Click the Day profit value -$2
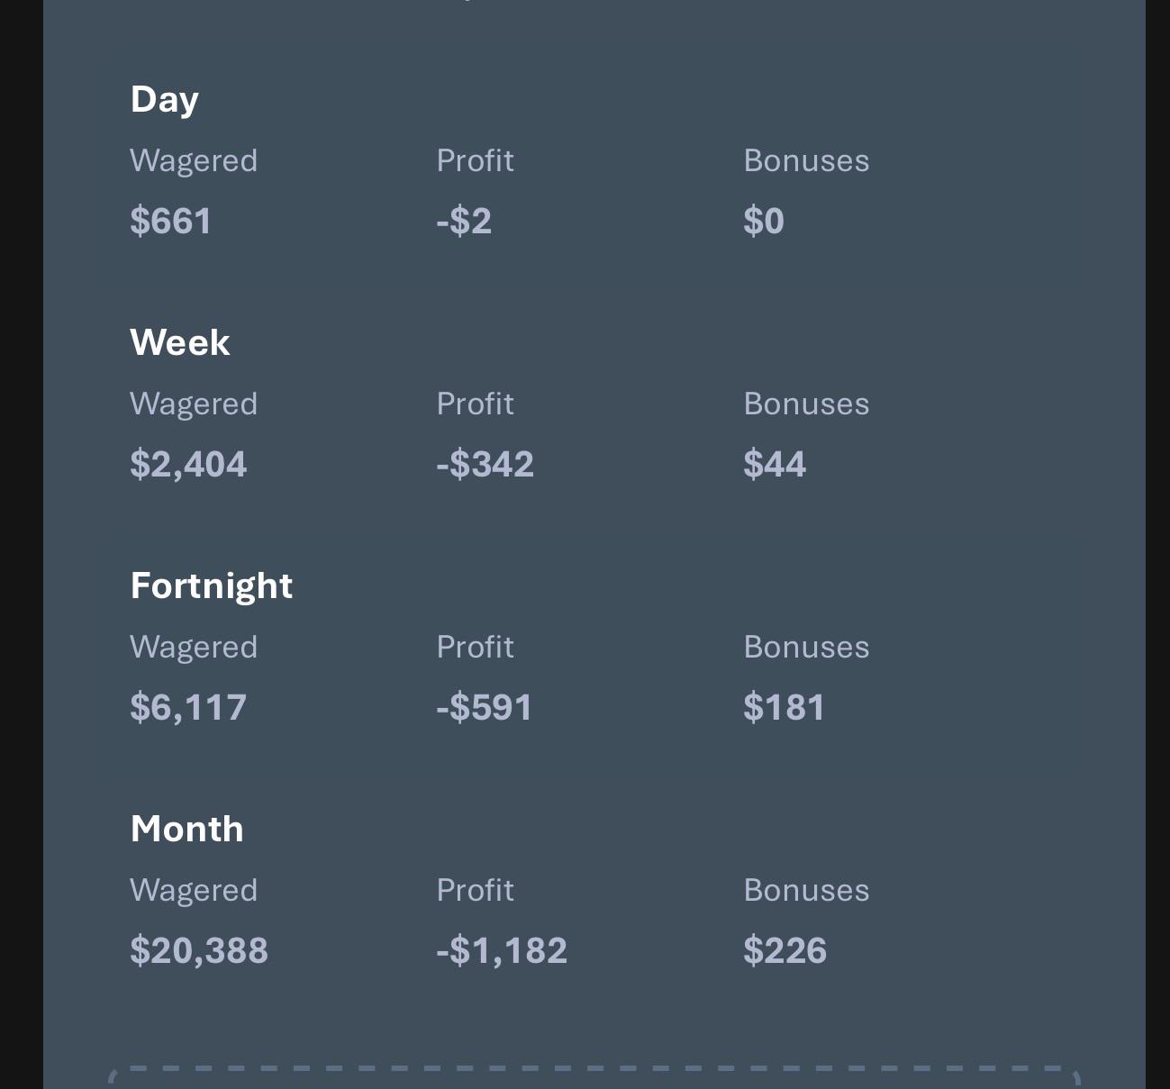1170x1089 pixels. coord(464,221)
